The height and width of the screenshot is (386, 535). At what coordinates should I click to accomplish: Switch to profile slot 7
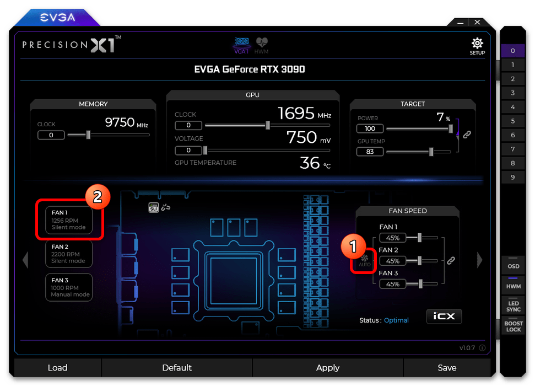(x=513, y=149)
